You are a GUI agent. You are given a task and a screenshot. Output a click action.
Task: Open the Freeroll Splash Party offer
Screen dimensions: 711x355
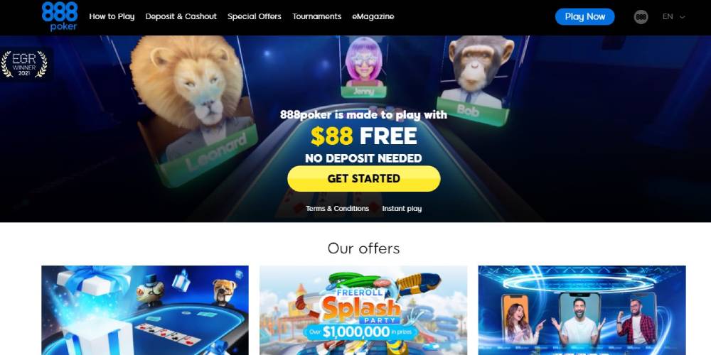coord(363,310)
